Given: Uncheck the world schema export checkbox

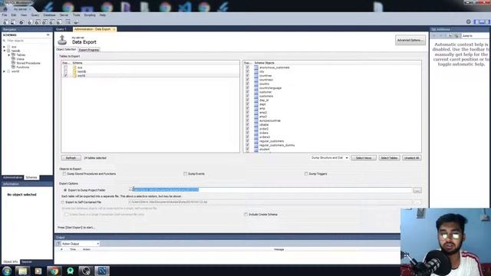Looking at the screenshot, I should tap(65, 75).
